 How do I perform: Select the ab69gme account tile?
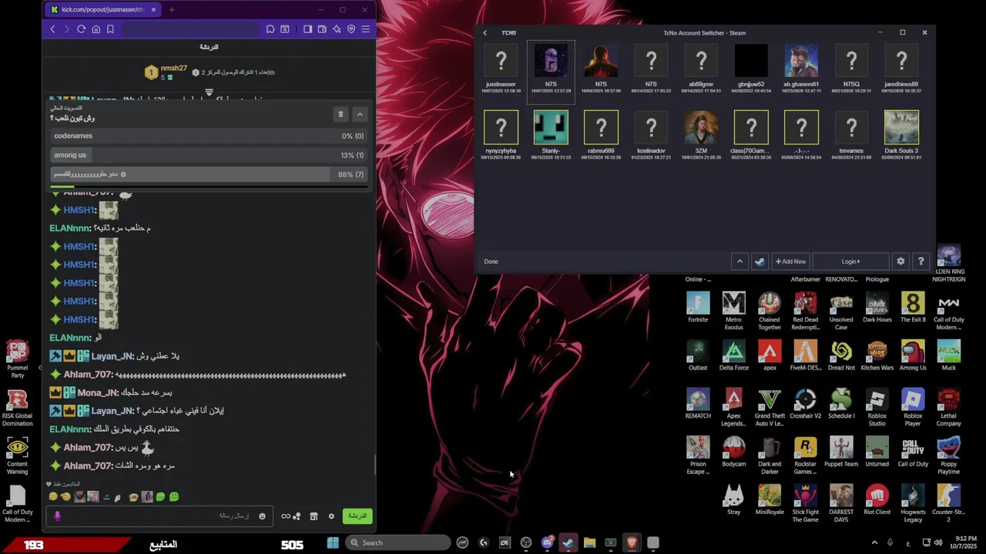point(701,69)
